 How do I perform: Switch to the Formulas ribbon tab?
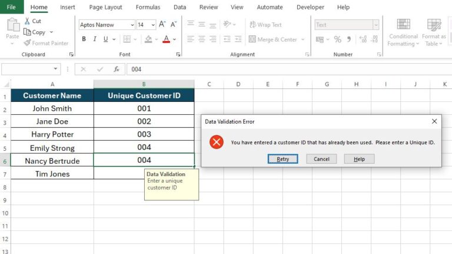148,7
